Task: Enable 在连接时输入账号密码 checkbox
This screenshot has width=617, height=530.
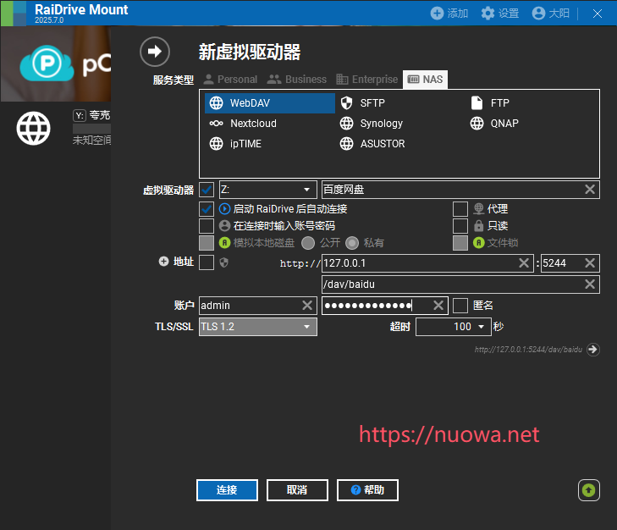Action: click(207, 226)
